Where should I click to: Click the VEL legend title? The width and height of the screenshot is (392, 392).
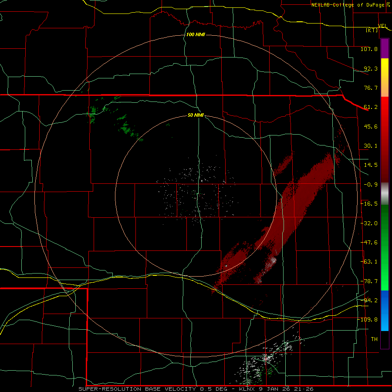coord(382,26)
